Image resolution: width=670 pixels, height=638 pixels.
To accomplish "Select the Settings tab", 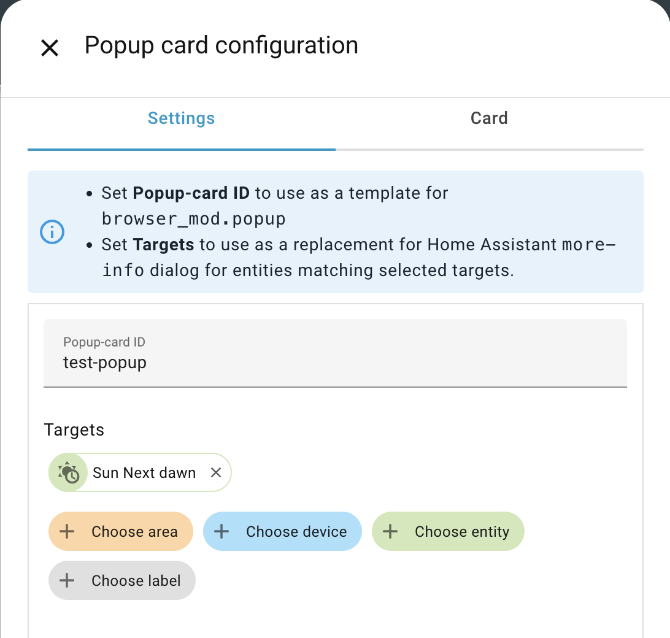I will (x=181, y=118).
